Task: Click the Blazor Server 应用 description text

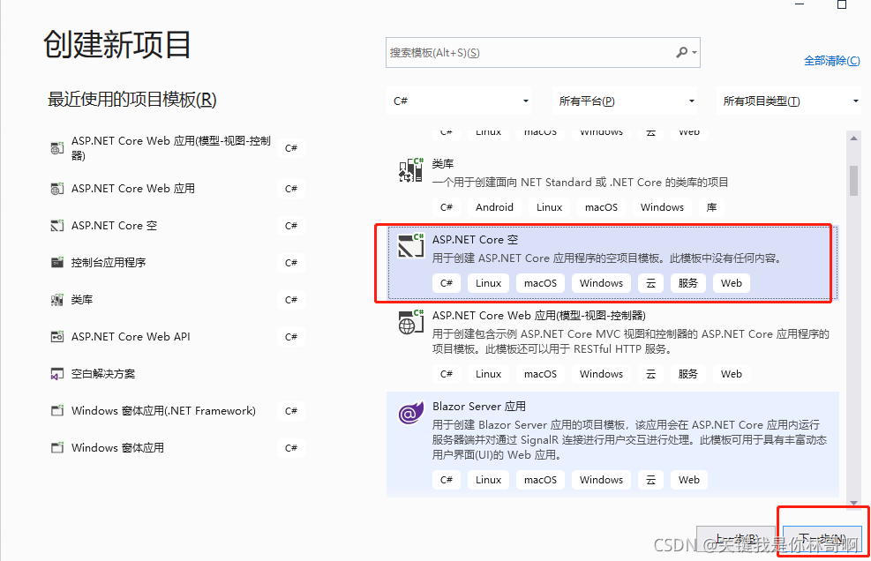Action: [x=629, y=440]
